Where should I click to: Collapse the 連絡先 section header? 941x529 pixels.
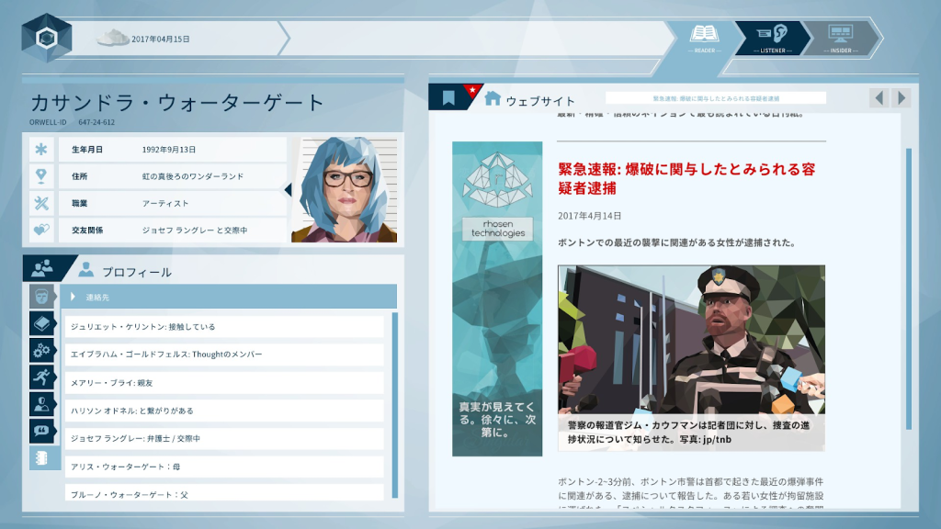[x=230, y=297]
